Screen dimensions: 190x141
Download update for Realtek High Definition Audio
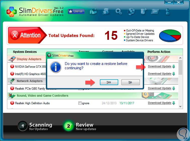click(x=160, y=103)
